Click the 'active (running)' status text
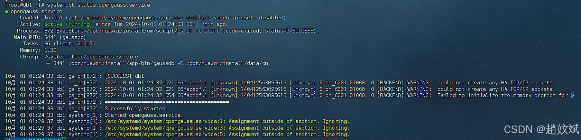Image resolution: width=581 pixels, height=140 pixels. (68, 24)
